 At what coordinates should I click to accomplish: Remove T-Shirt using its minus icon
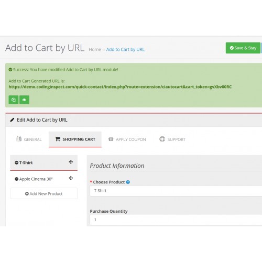17,162
